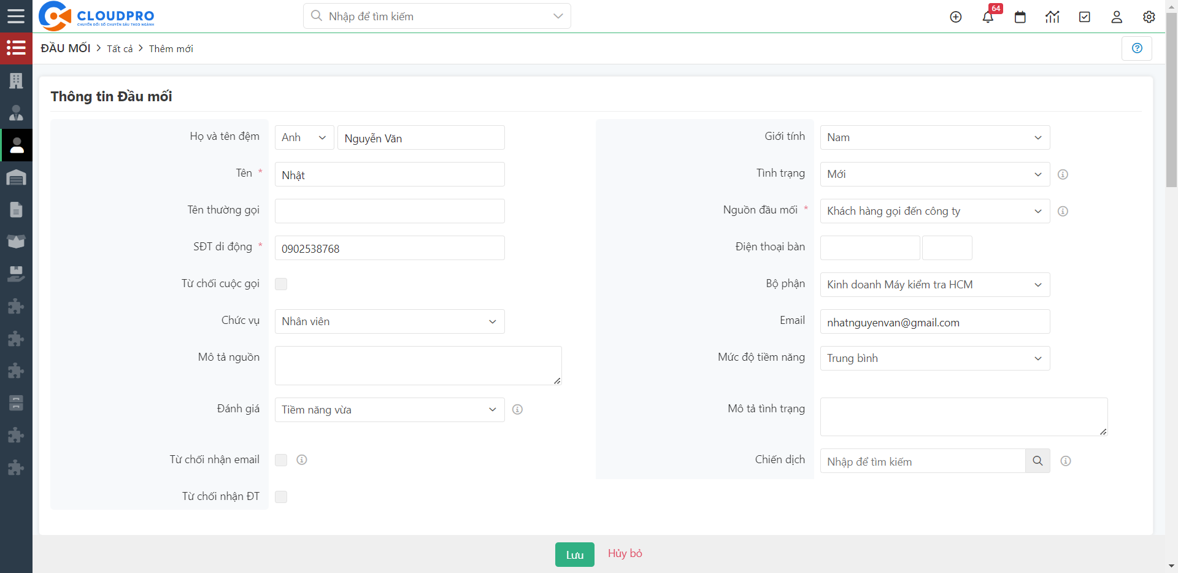Click the first Điện thoại bàn field
The image size is (1178, 573).
[870, 248]
